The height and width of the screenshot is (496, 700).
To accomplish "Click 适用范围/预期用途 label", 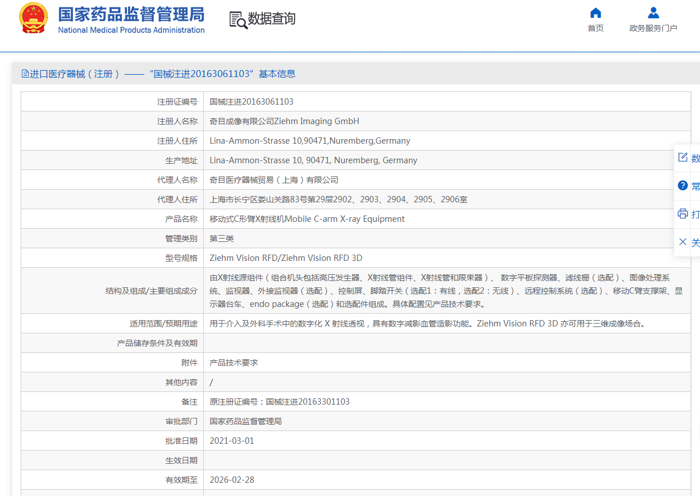I will click(164, 324).
